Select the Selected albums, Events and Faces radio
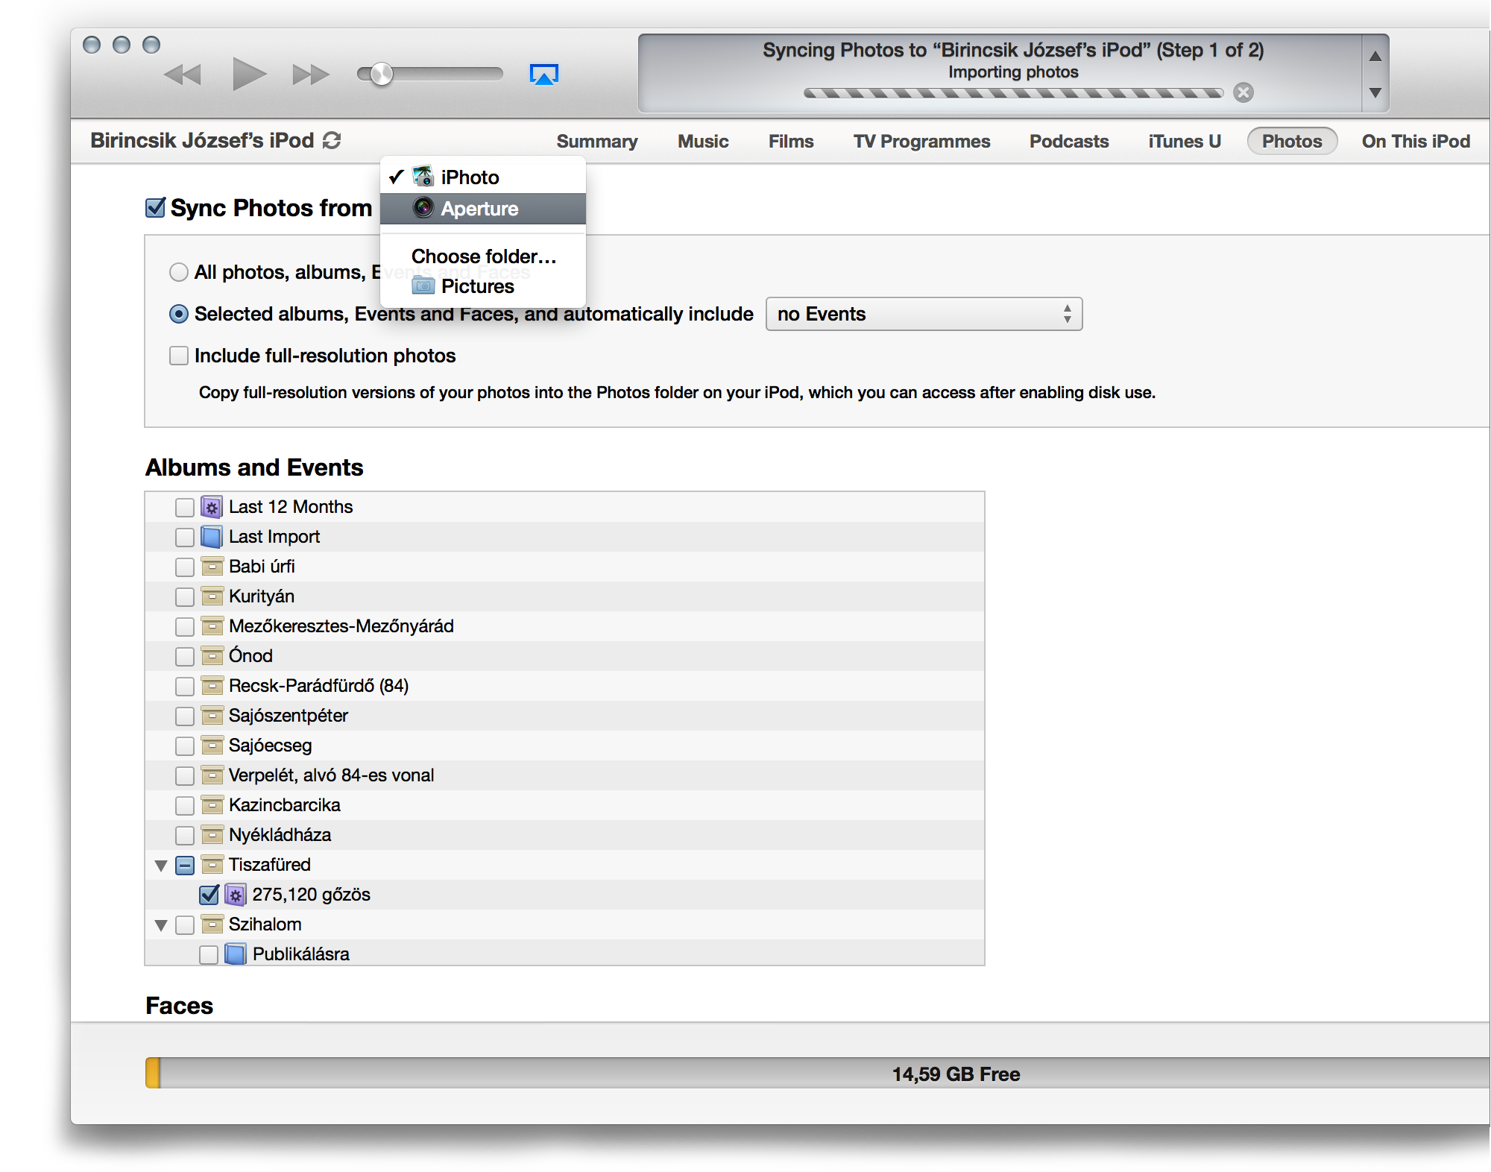 point(178,314)
